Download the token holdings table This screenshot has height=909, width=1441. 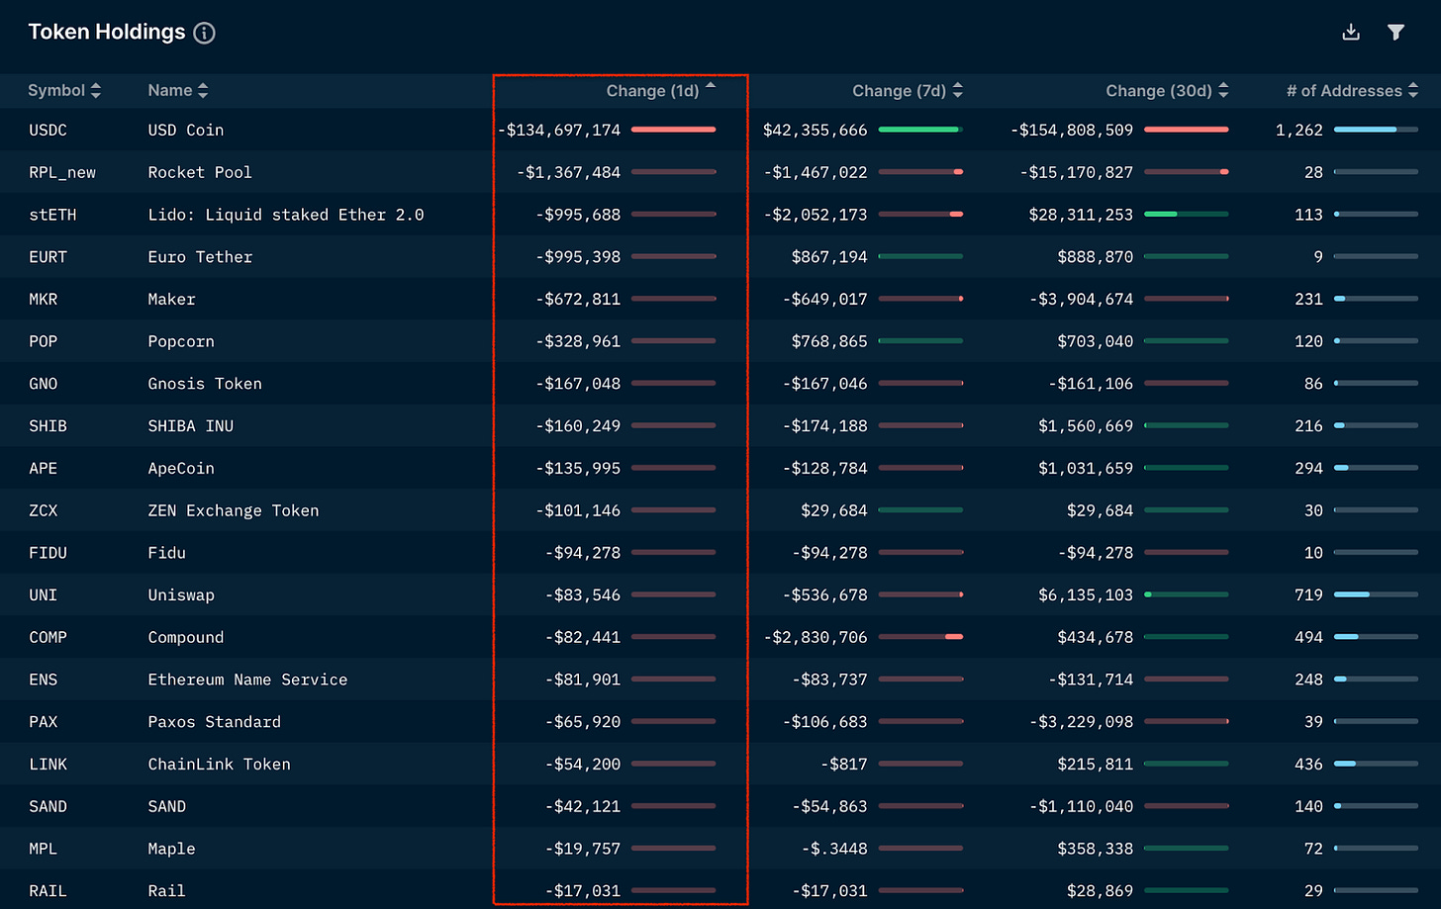(1351, 33)
